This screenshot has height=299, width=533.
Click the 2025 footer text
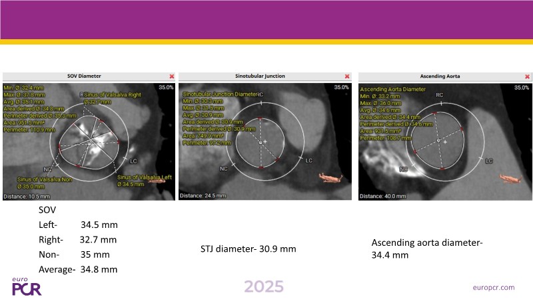pyautogui.click(x=263, y=286)
